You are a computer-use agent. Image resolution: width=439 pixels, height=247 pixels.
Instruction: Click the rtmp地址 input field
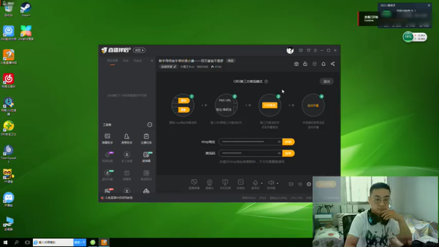(250, 142)
